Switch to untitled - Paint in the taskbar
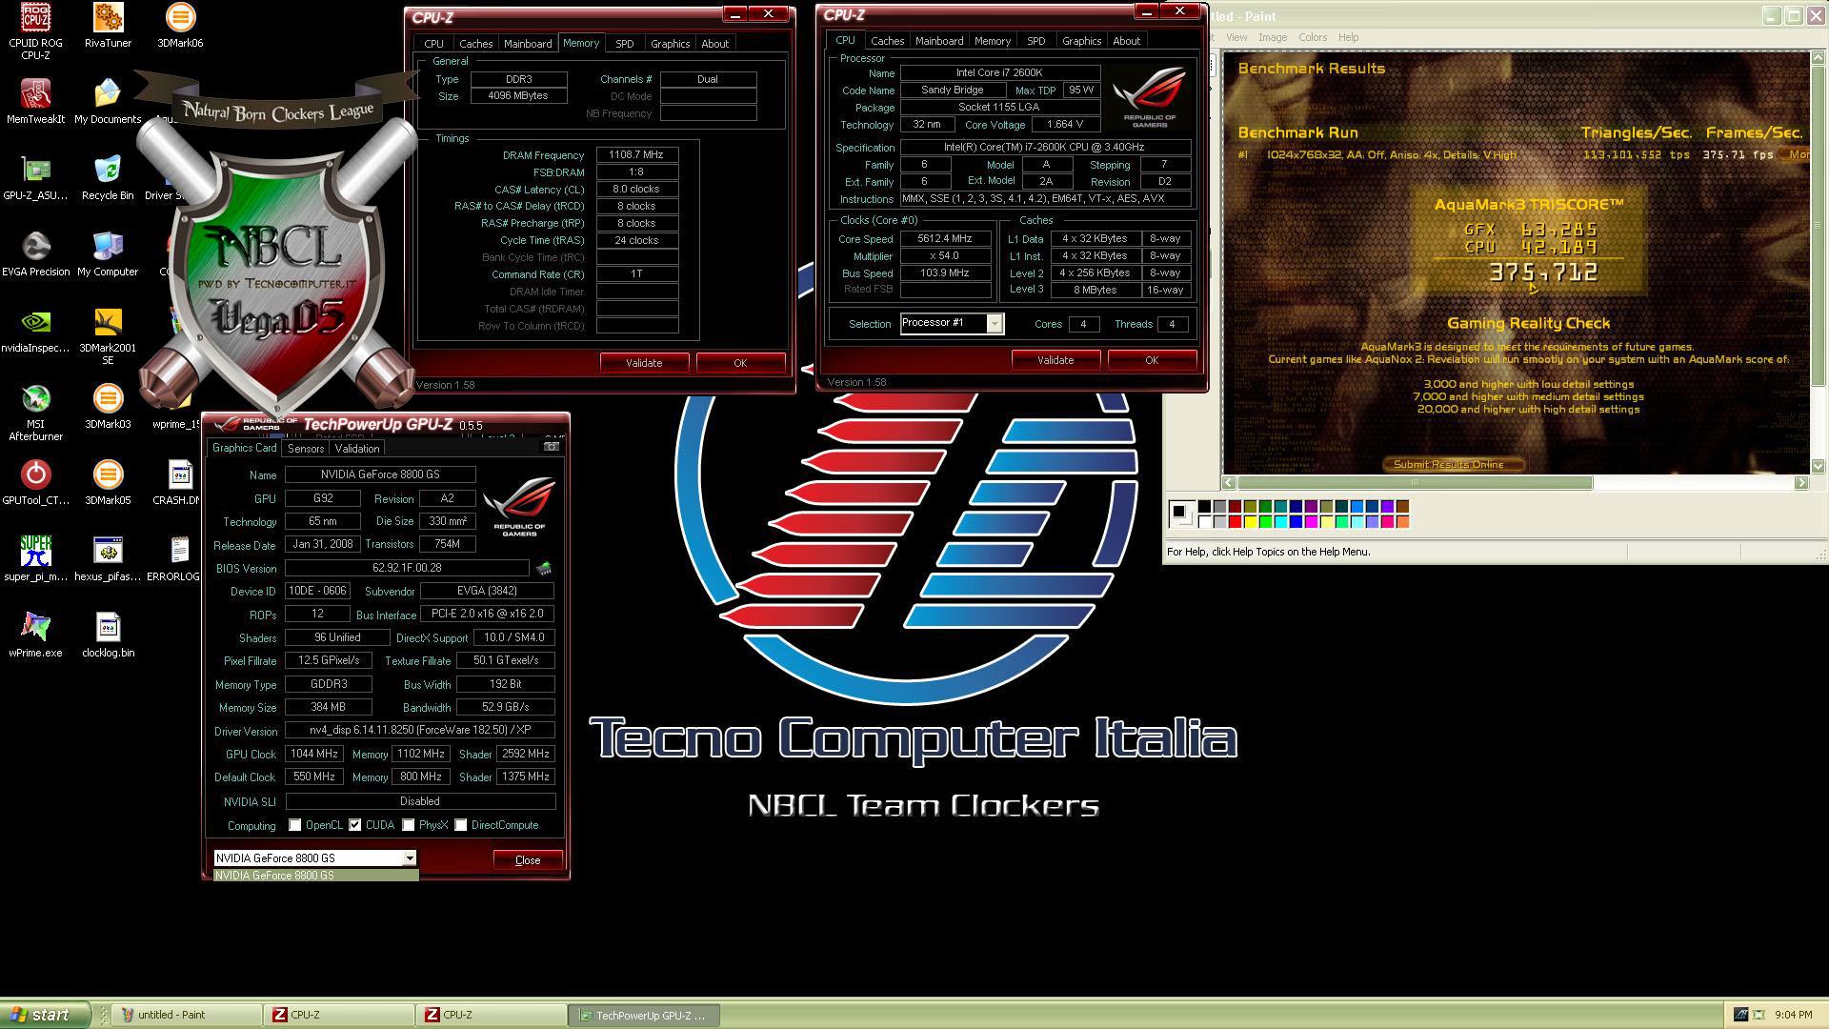 (x=187, y=1015)
